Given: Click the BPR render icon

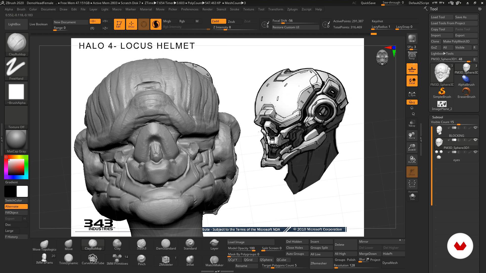Looking at the screenshot, I should pyautogui.click(x=412, y=39).
